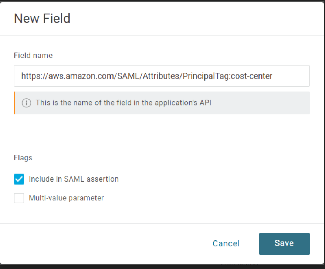Click Cancel to discard the field
This screenshot has height=269, width=325.
tap(226, 243)
